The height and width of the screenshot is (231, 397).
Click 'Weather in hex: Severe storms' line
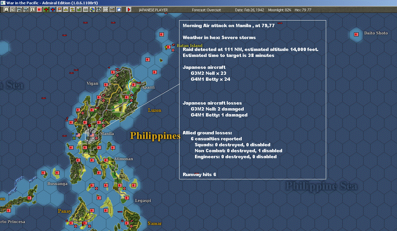point(219,37)
